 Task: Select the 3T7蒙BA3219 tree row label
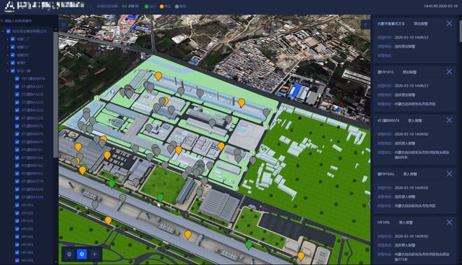pyautogui.click(x=32, y=181)
